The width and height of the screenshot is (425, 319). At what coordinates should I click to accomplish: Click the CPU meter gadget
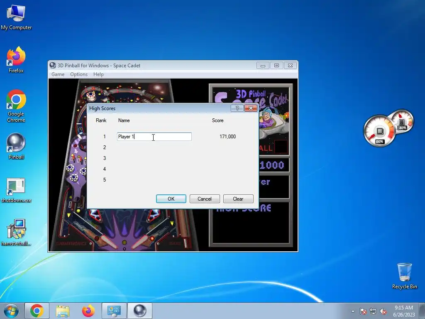(379, 131)
